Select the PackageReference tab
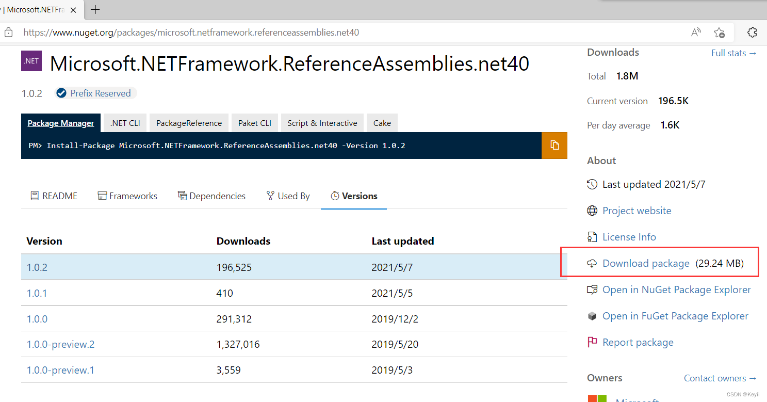767x402 pixels. click(189, 123)
